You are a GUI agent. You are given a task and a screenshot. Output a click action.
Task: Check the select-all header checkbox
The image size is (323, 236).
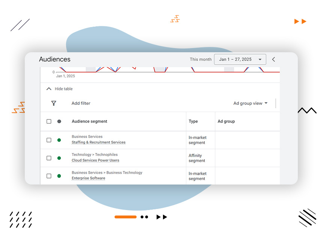click(x=49, y=121)
